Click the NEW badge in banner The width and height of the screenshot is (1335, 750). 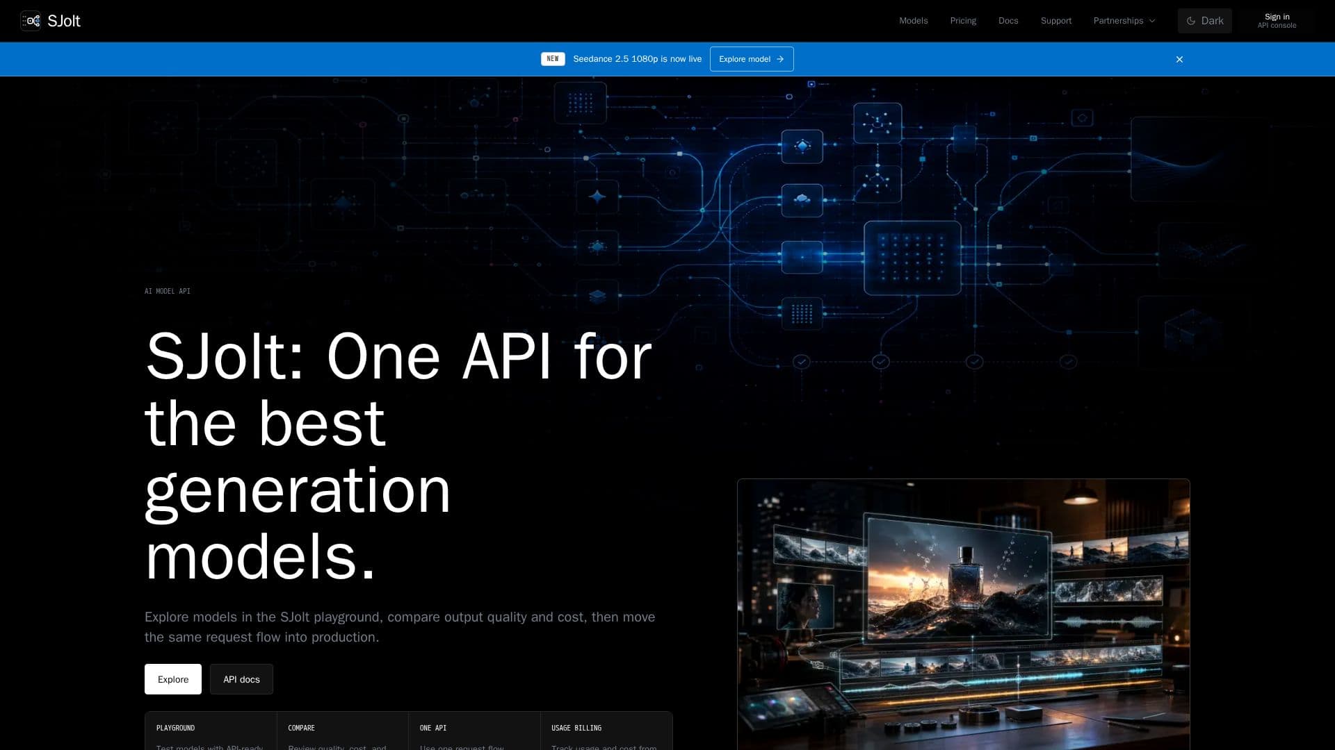coord(553,59)
